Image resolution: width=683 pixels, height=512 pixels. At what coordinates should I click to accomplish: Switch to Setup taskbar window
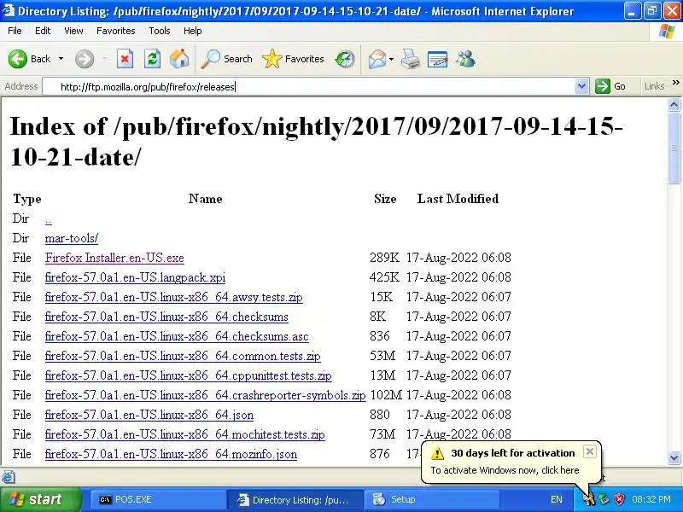[432, 499]
